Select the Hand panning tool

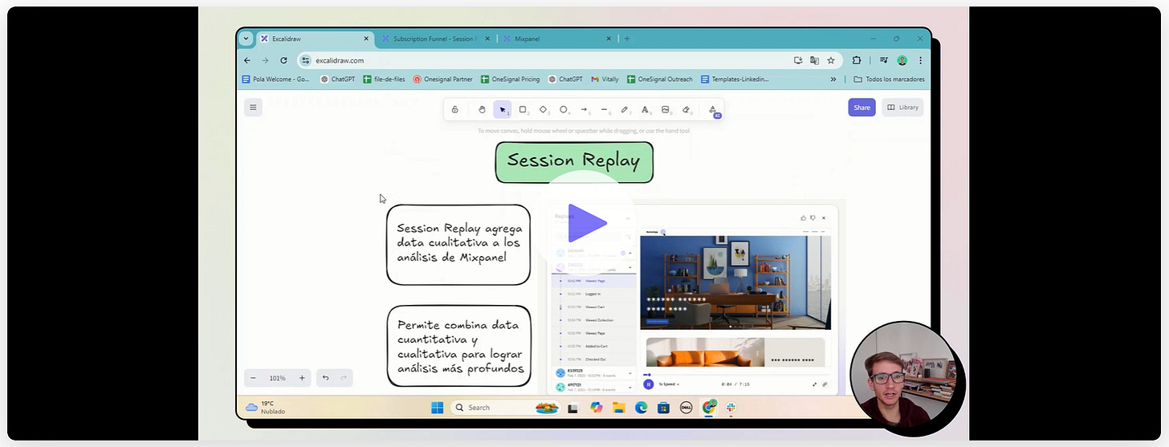click(482, 110)
